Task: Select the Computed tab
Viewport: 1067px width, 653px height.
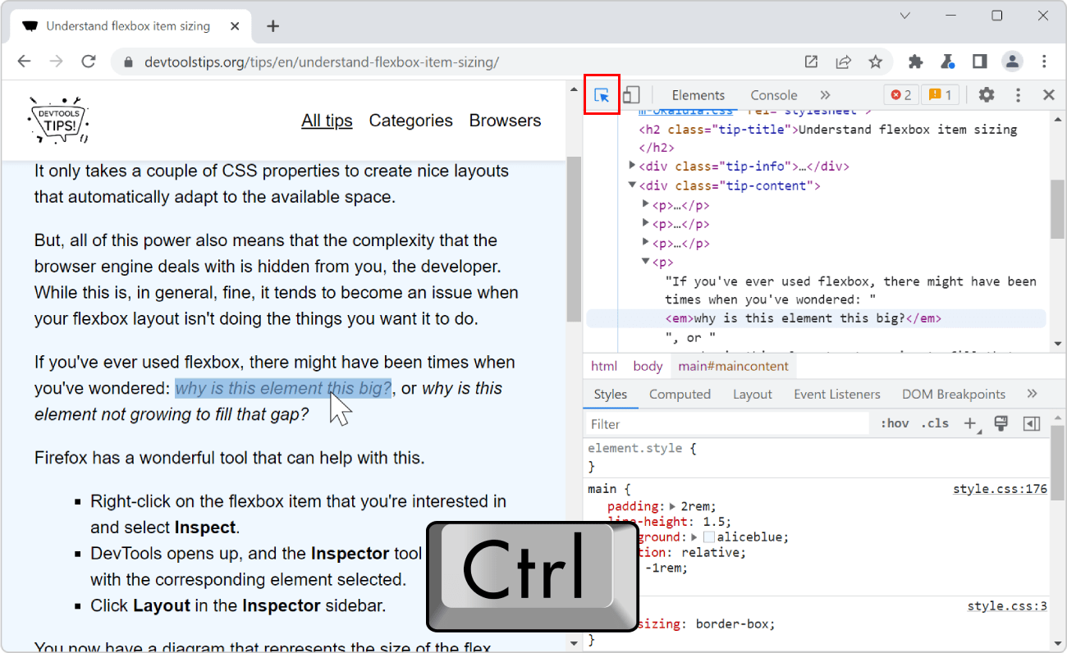Action: coord(680,394)
